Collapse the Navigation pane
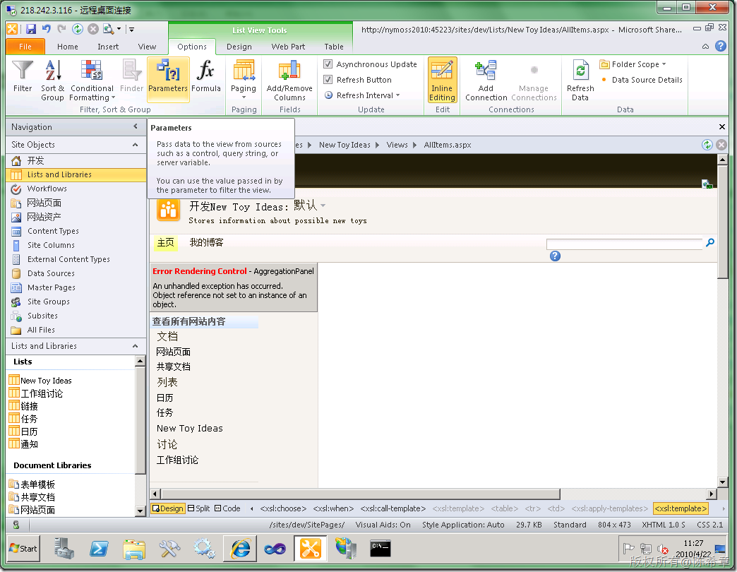 click(136, 126)
